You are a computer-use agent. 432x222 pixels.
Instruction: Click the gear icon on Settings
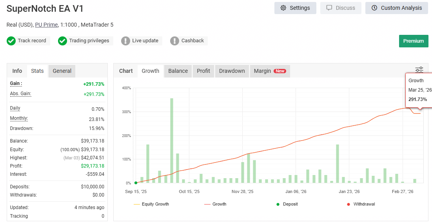(283, 8)
